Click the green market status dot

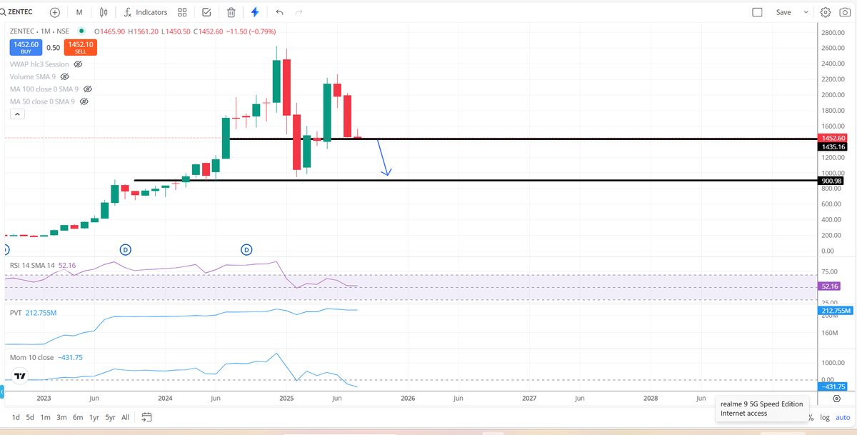pyautogui.click(x=81, y=31)
